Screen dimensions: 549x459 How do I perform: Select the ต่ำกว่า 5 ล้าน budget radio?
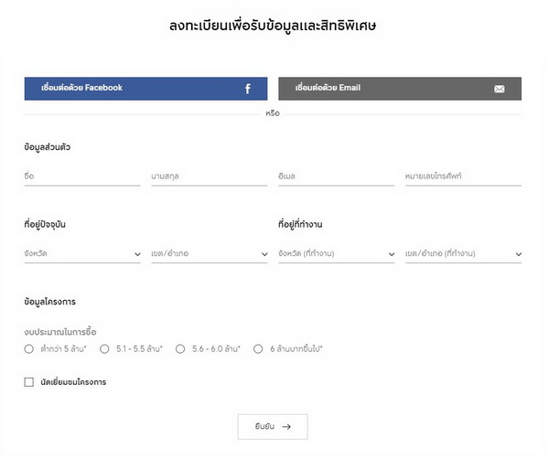tap(29, 348)
